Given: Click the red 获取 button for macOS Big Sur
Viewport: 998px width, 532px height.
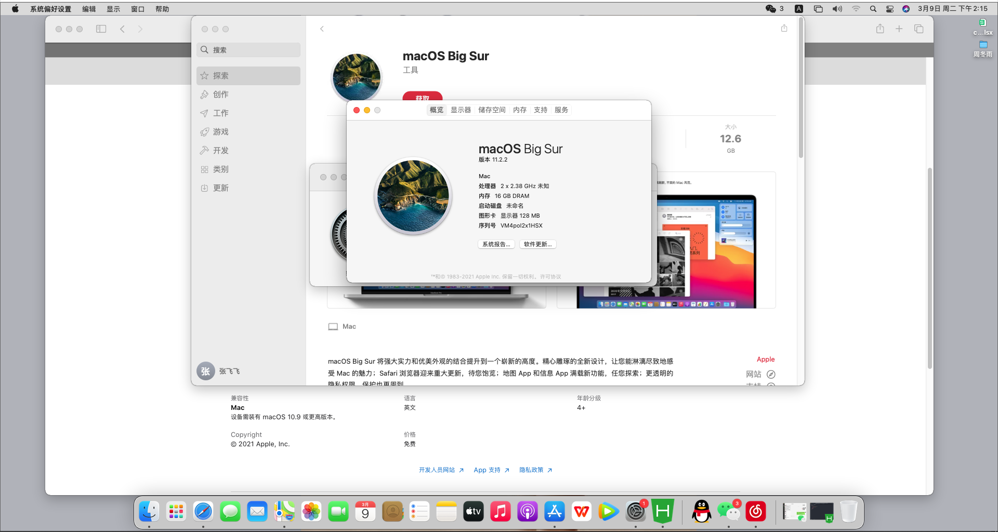Looking at the screenshot, I should 423,96.
